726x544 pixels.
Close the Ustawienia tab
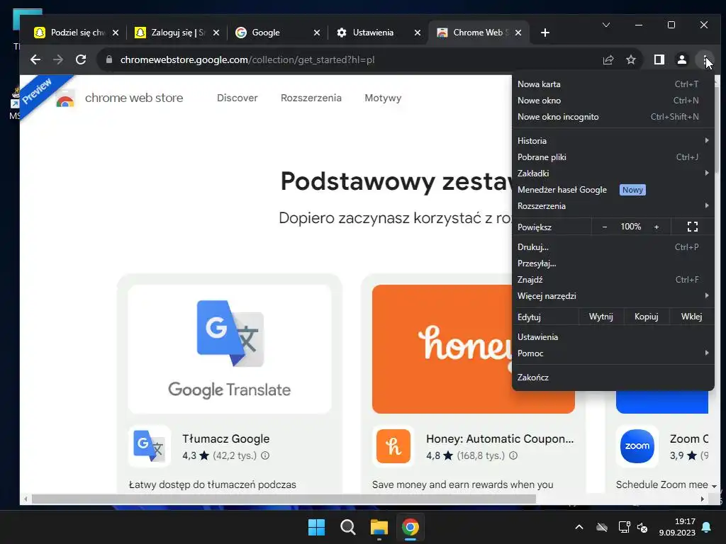point(417,33)
